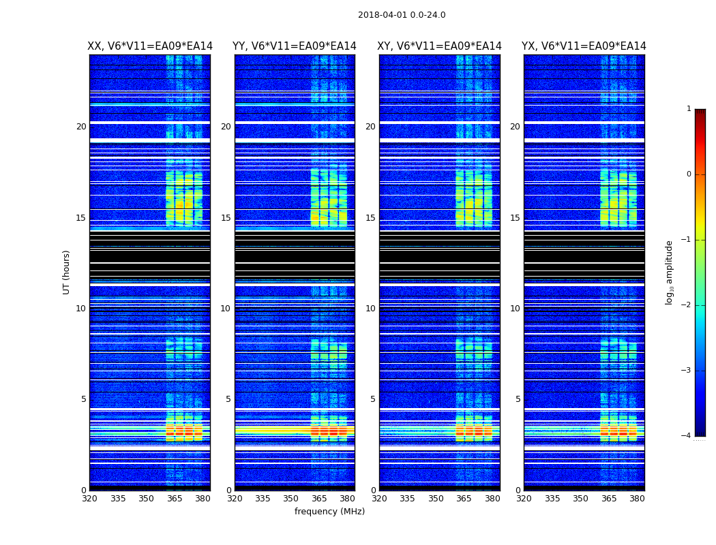Pick the dark red top of the colorbar
This screenshot has height=545, width=716.
click(700, 113)
